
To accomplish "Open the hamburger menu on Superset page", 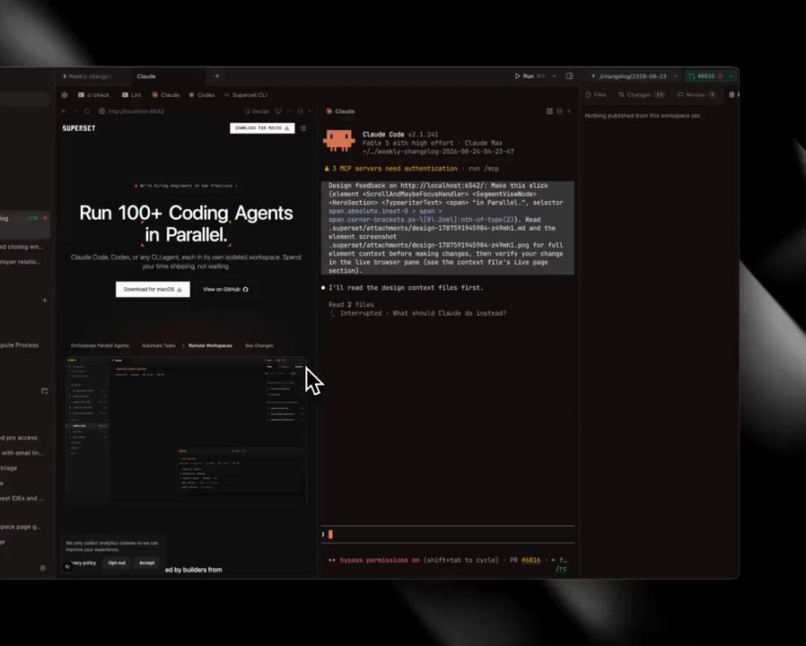I will click(x=303, y=128).
